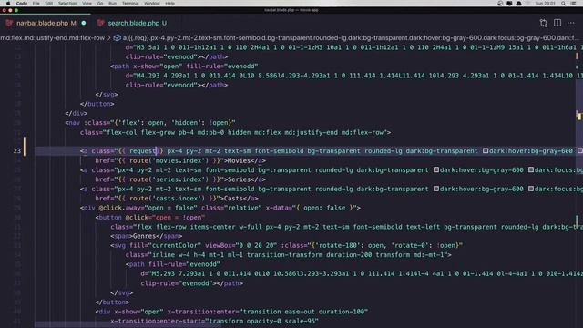This screenshot has width=583, height=328.
Task: Click the breadcrumb chevron separator
Action: (x=109, y=38)
